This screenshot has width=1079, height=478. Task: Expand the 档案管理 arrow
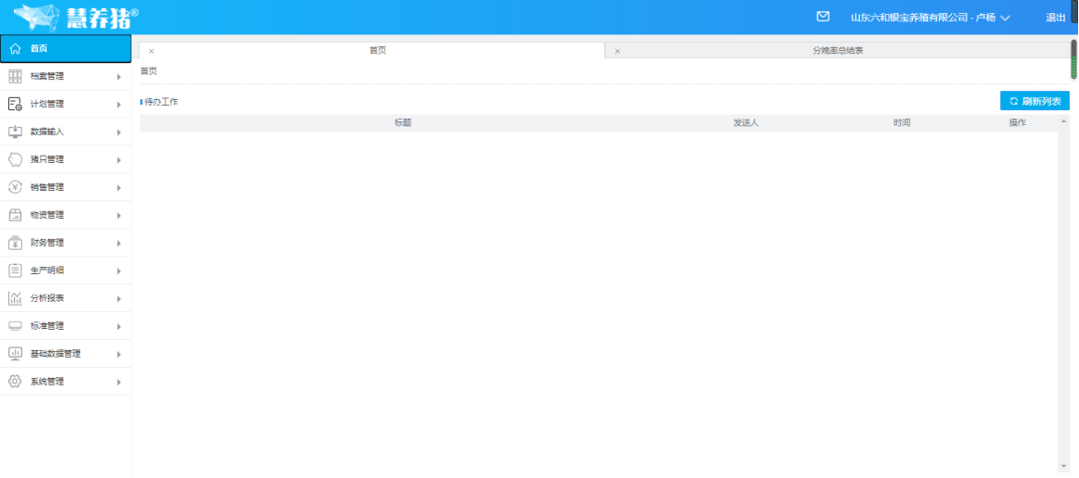pyautogui.click(x=119, y=77)
